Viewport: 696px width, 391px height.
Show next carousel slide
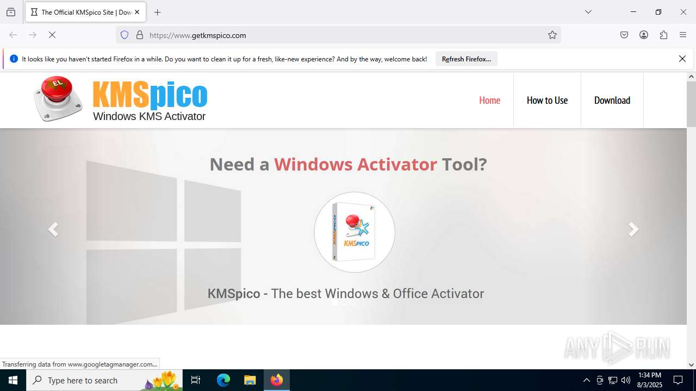pos(633,229)
